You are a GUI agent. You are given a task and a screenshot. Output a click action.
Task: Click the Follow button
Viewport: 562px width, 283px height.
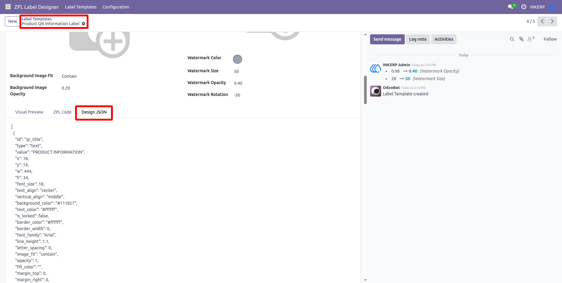coord(550,39)
